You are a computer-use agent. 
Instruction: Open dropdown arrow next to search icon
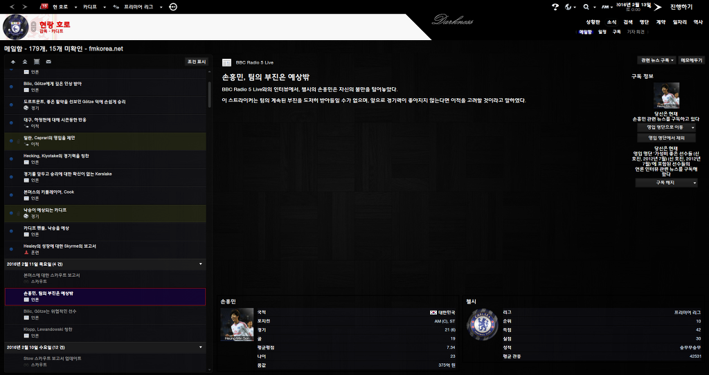595,7
